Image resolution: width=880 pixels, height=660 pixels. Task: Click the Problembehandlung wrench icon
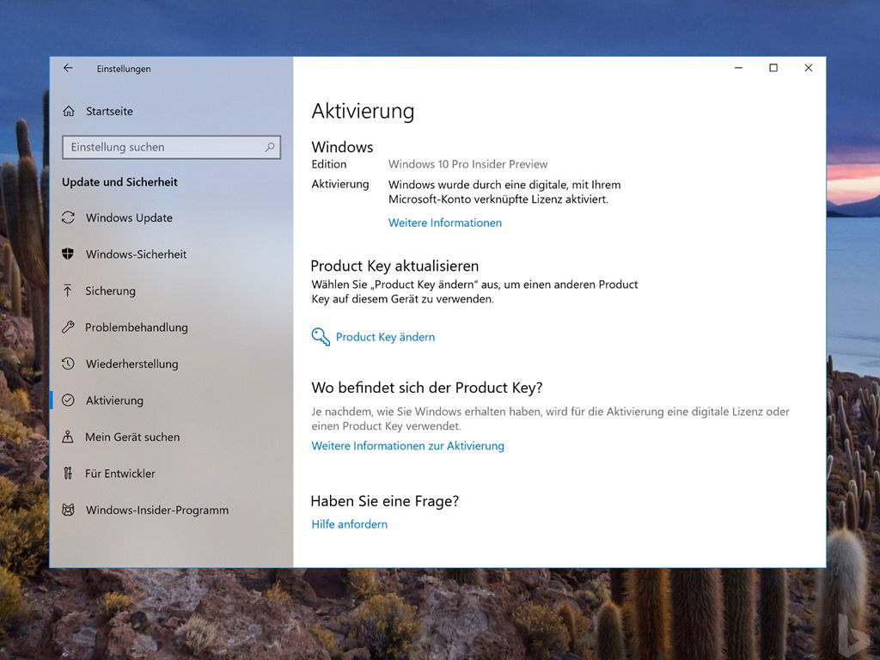(x=68, y=327)
